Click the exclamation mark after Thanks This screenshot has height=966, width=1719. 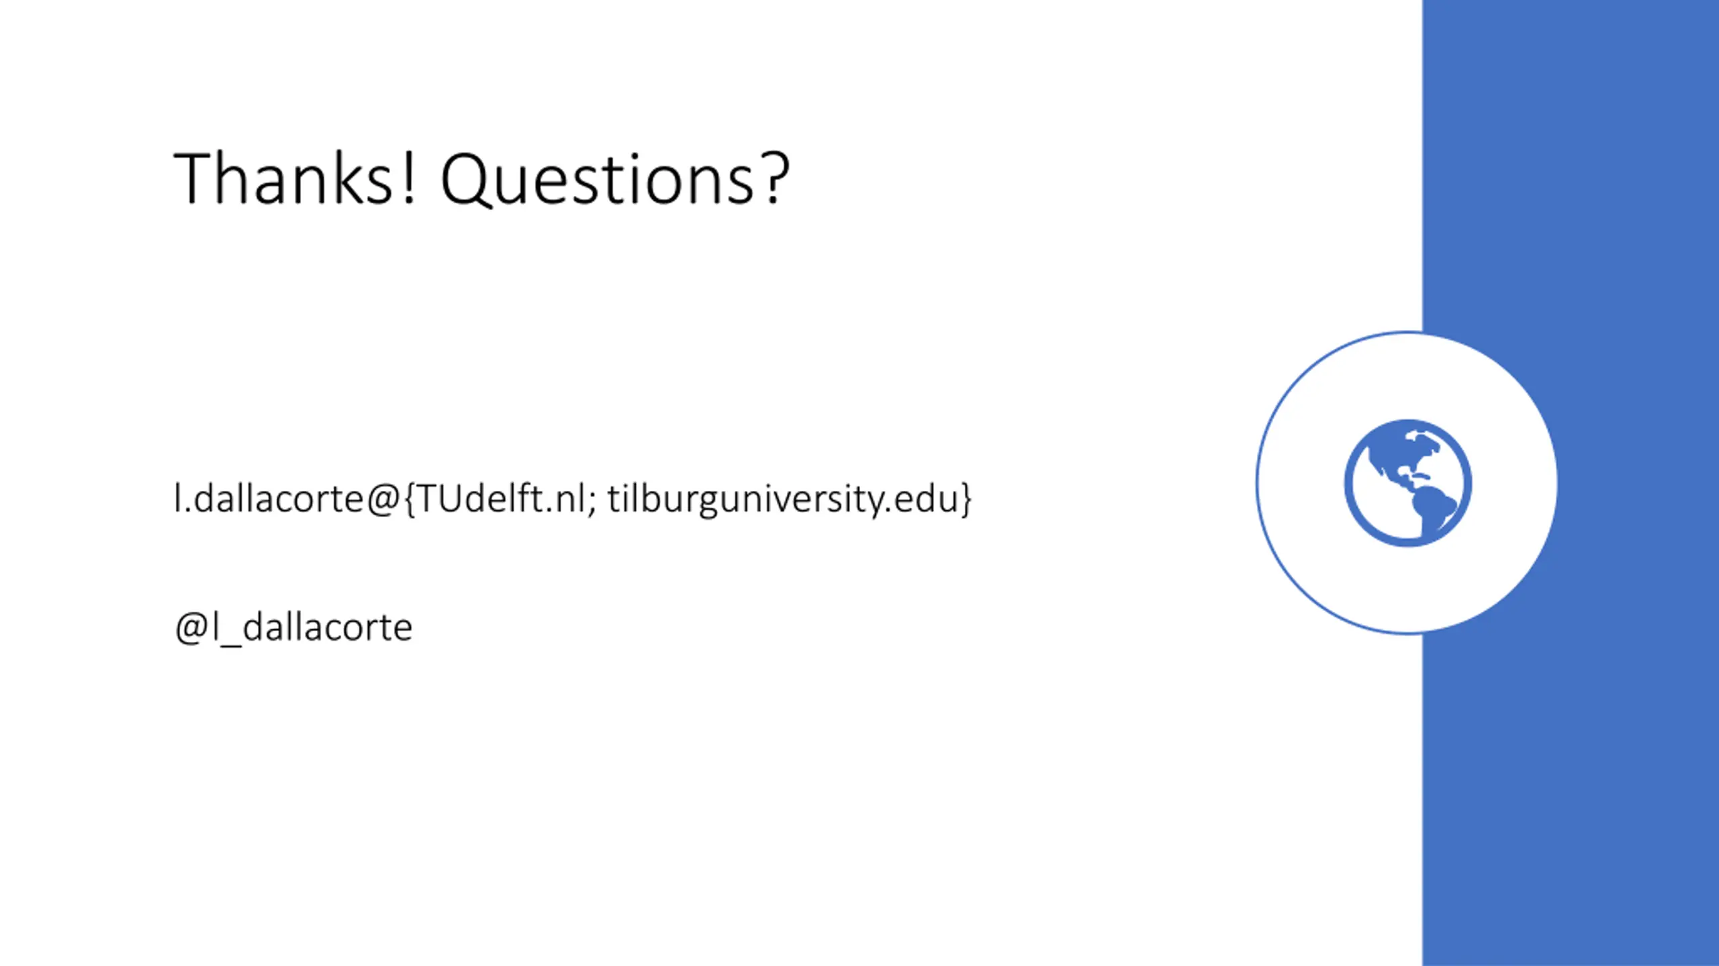click(409, 178)
